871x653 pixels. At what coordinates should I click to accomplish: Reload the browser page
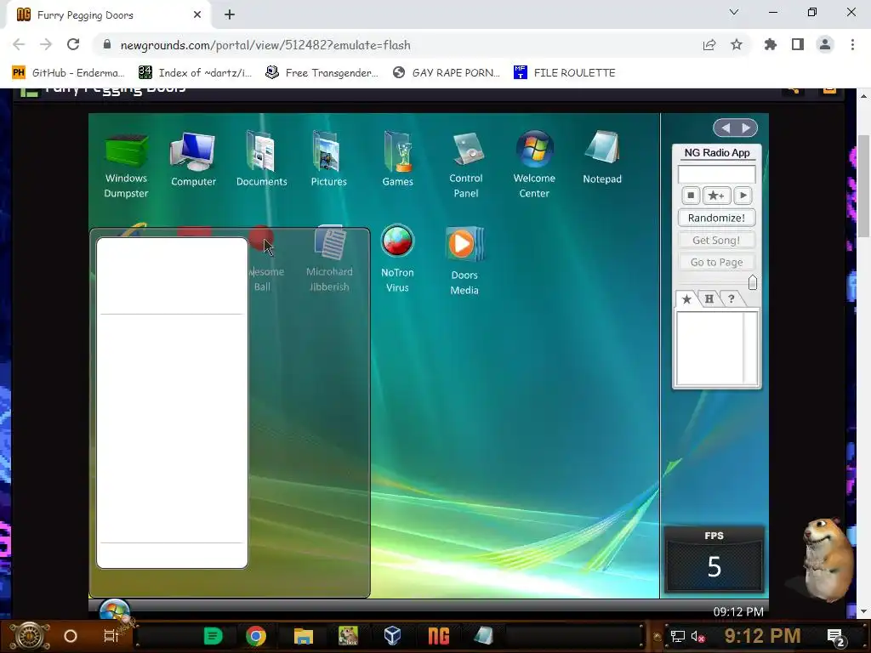[x=73, y=44]
